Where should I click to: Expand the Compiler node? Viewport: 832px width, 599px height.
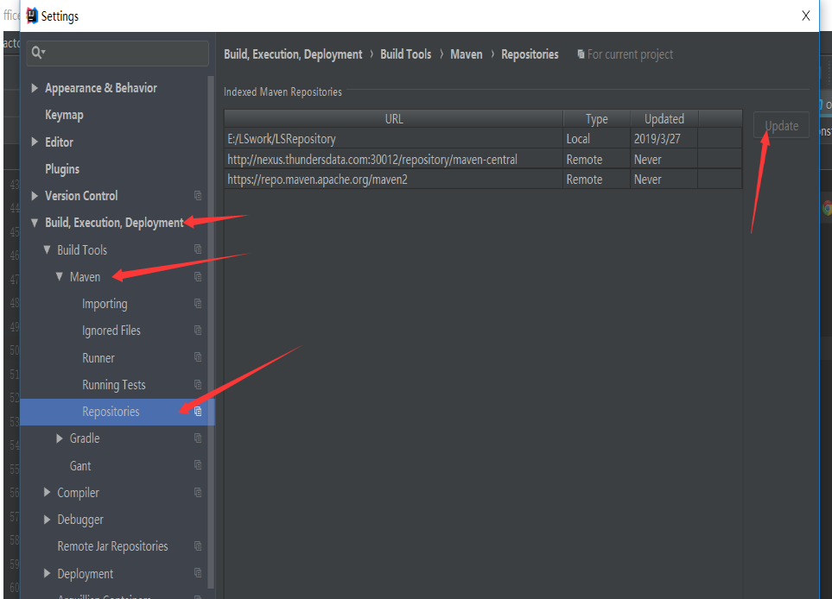tap(47, 493)
